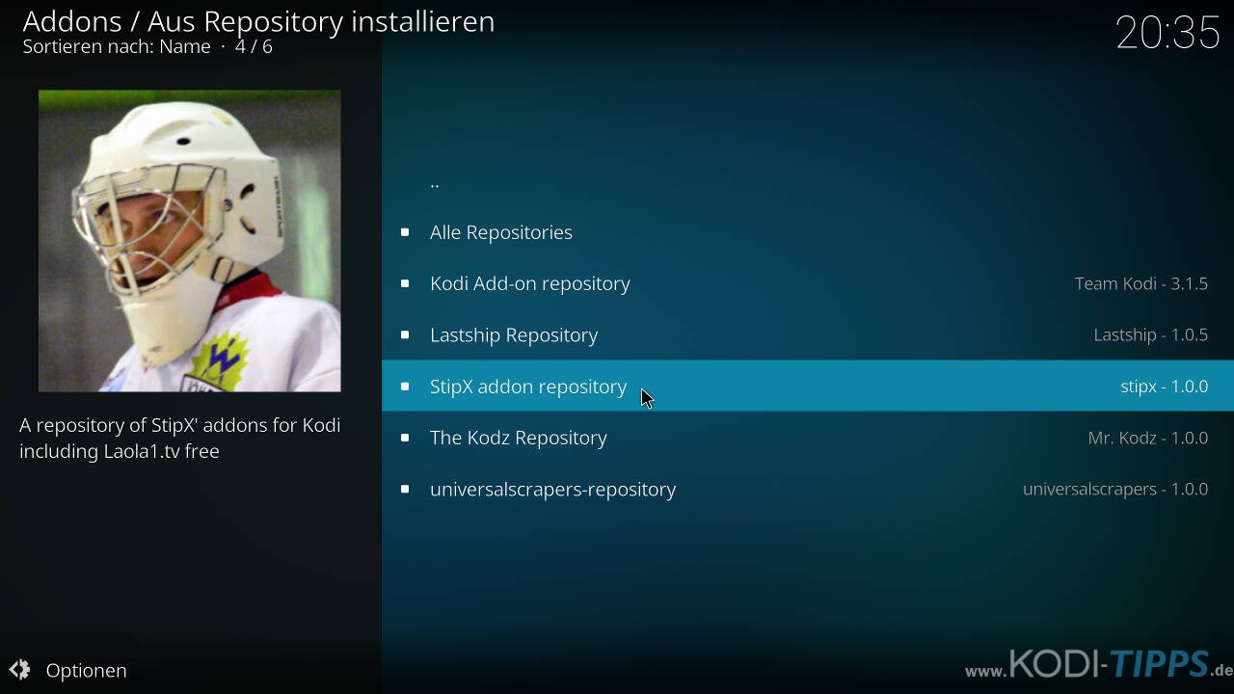Click 'Mr. Kodz - 1.0.0' version text
The width and height of the screenshot is (1234, 694).
1148,438
